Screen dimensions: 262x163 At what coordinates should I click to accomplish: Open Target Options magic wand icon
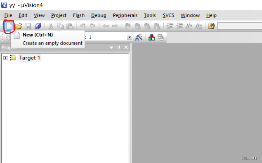139,37
